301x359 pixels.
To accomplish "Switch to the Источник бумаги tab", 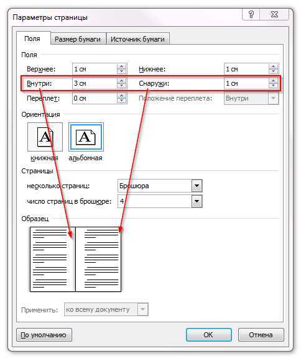I will tap(137, 39).
